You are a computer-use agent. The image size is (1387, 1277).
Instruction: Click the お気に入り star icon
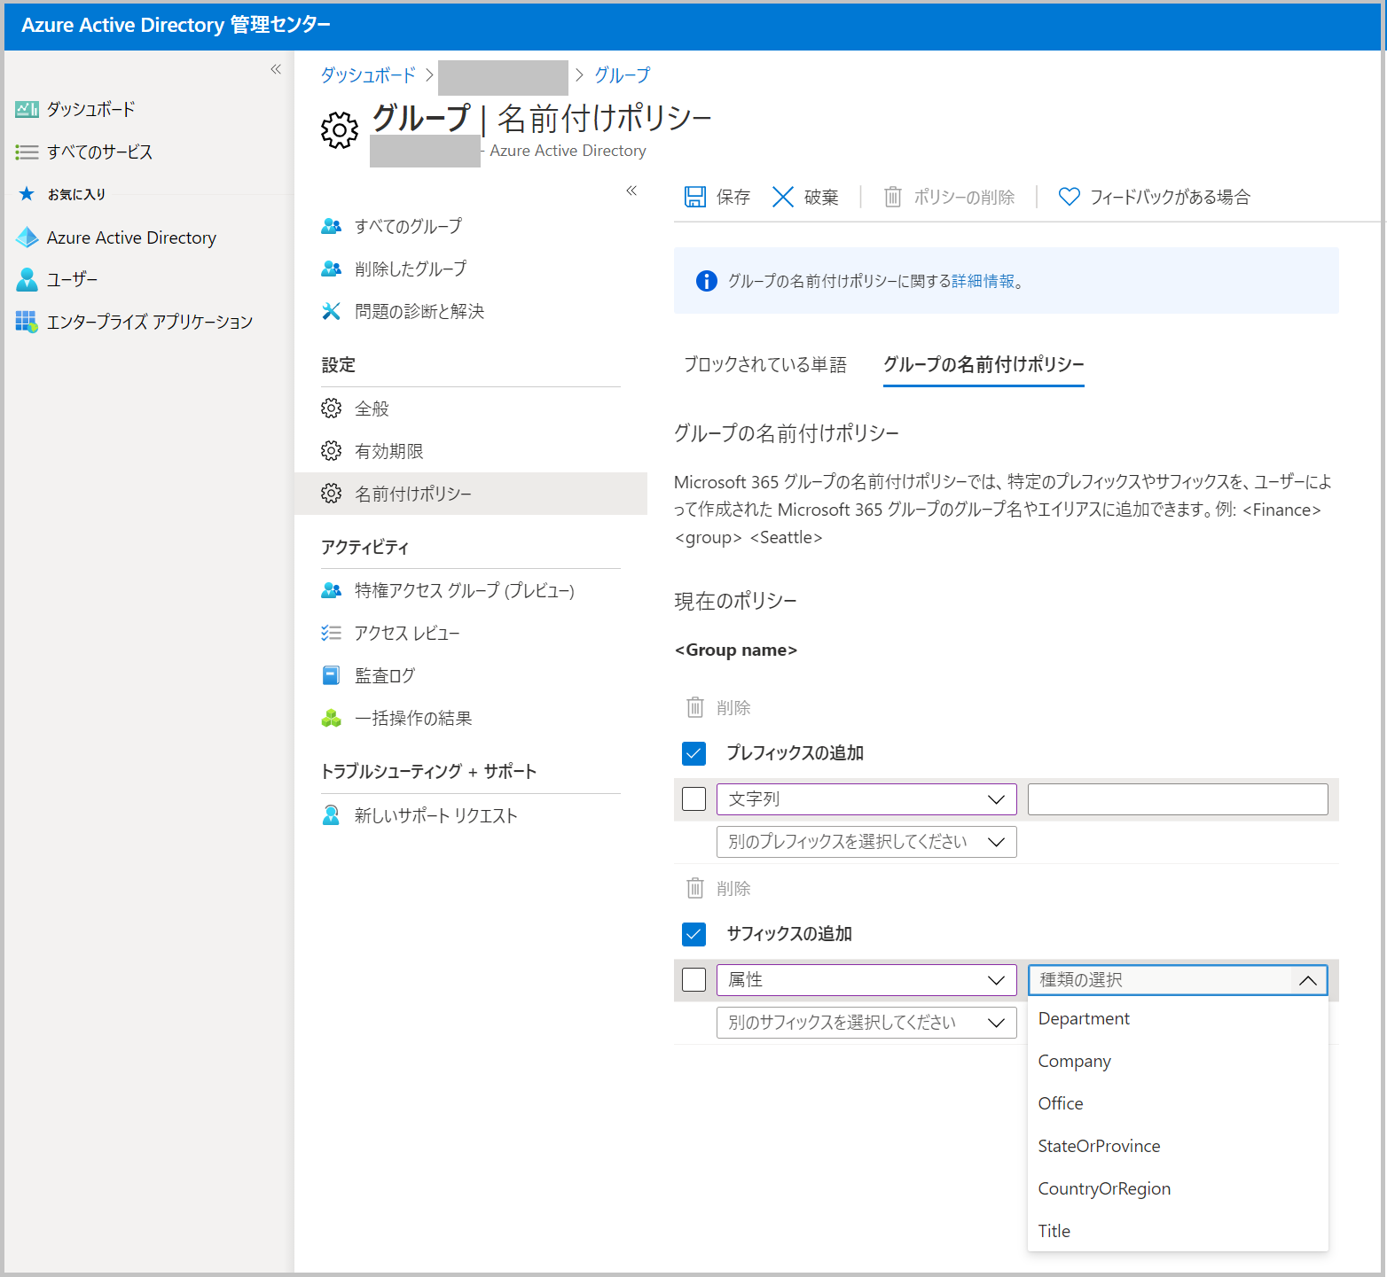(x=27, y=194)
